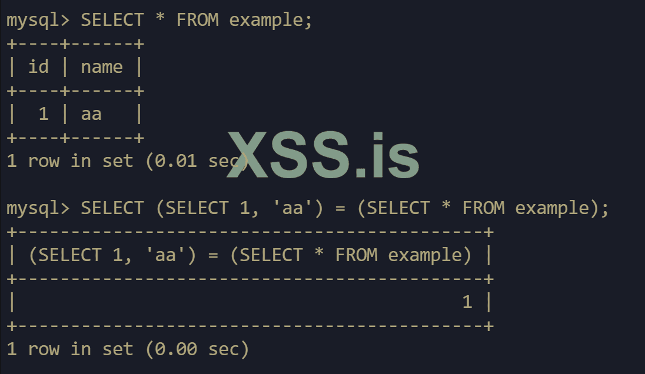Viewport: 645px width, 374px height.
Task: Click the word SELECT in the first query
Action: pyautogui.click(x=112, y=20)
